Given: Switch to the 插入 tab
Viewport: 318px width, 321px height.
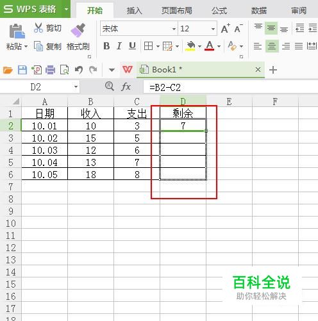Looking at the screenshot, I should click(x=134, y=10).
